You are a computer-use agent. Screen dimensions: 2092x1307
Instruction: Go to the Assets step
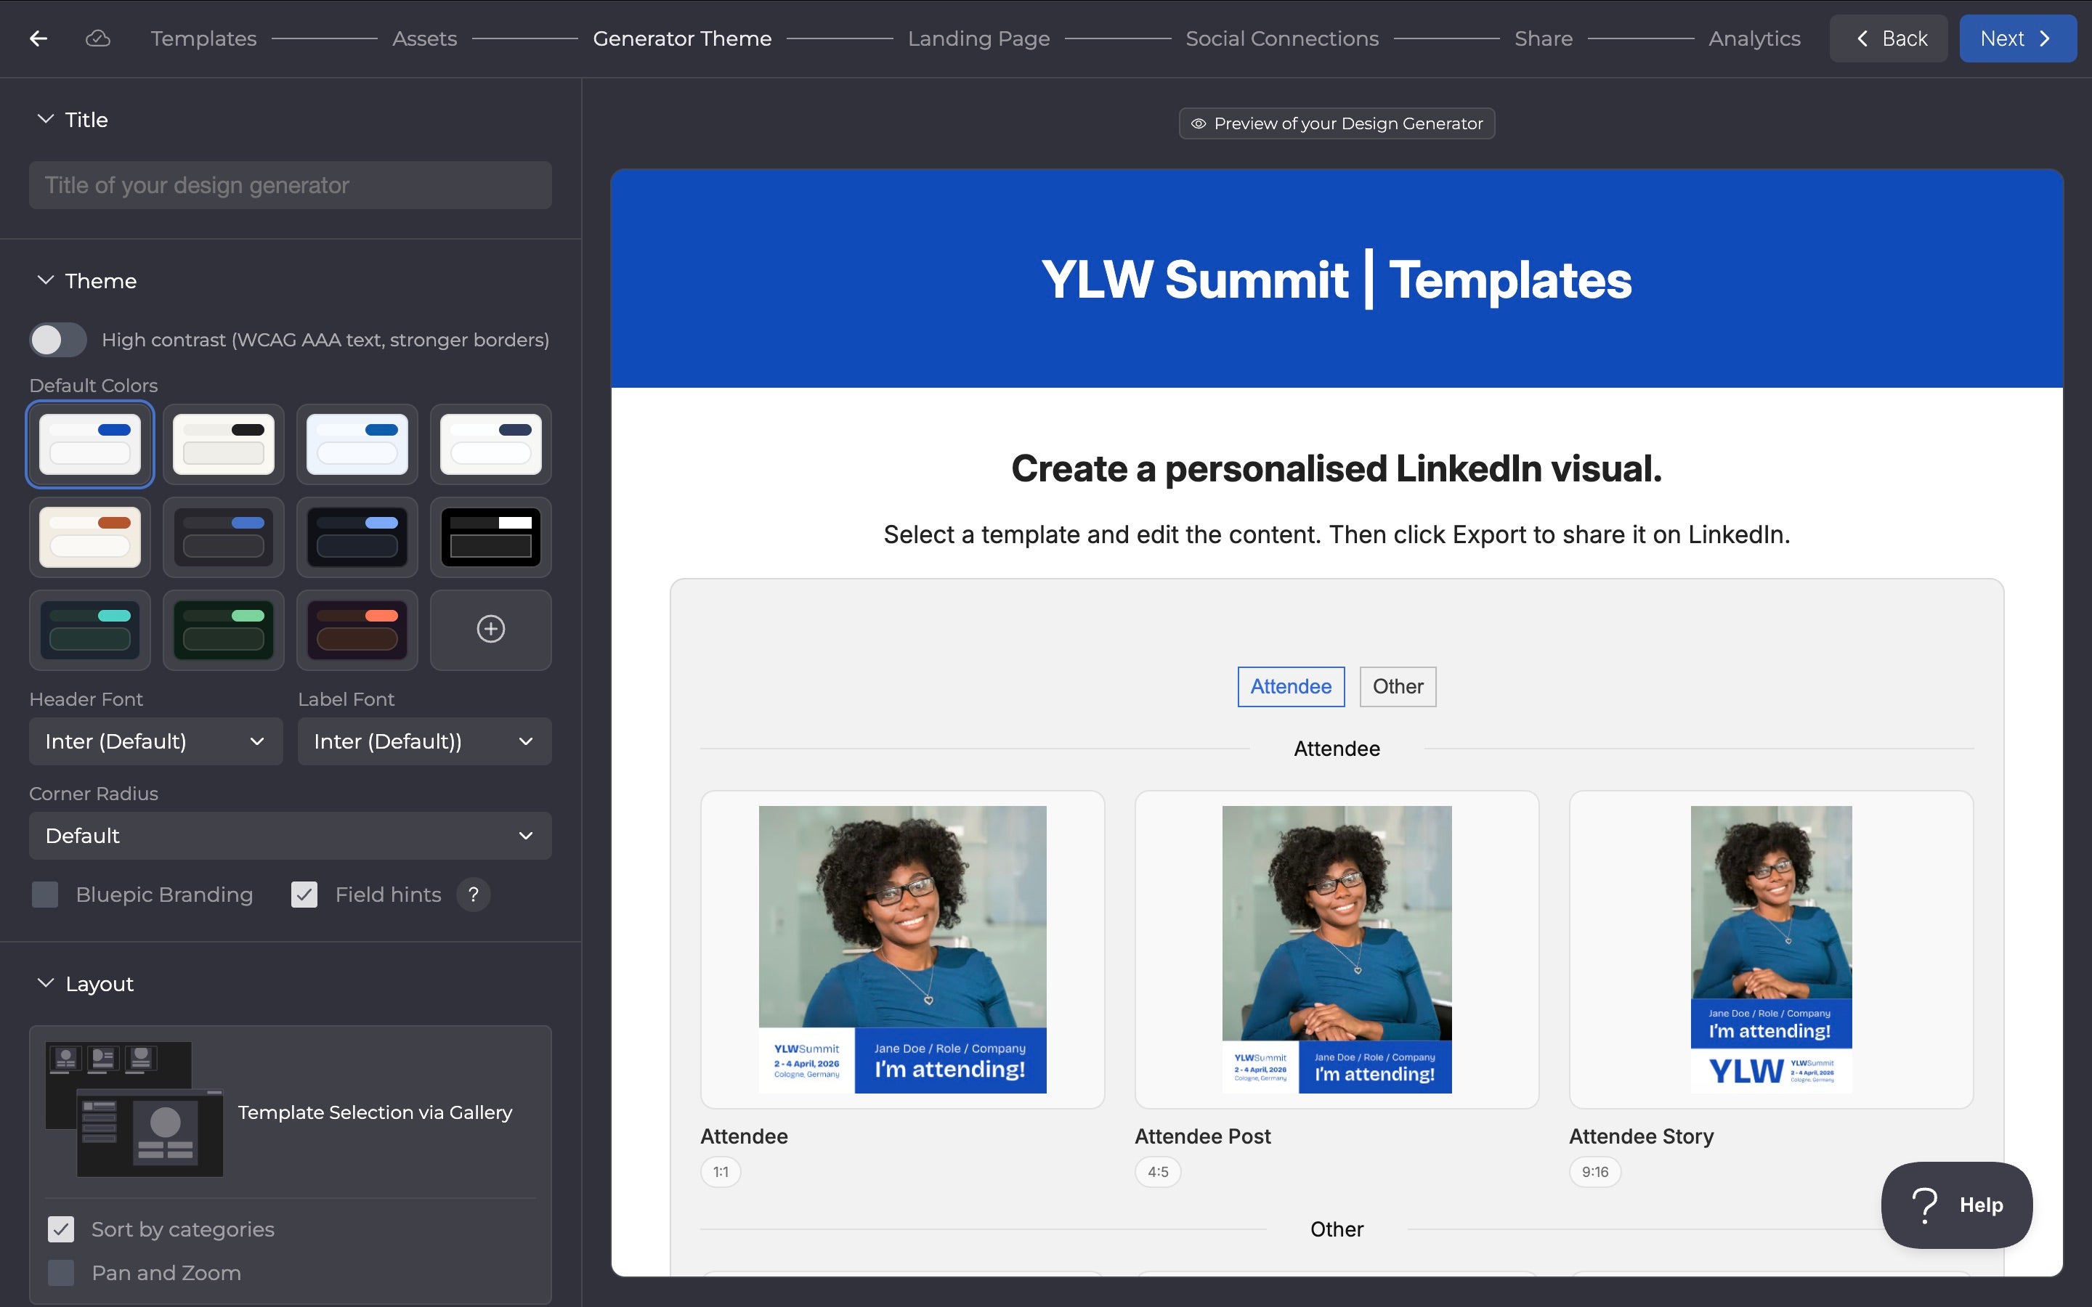coord(423,38)
